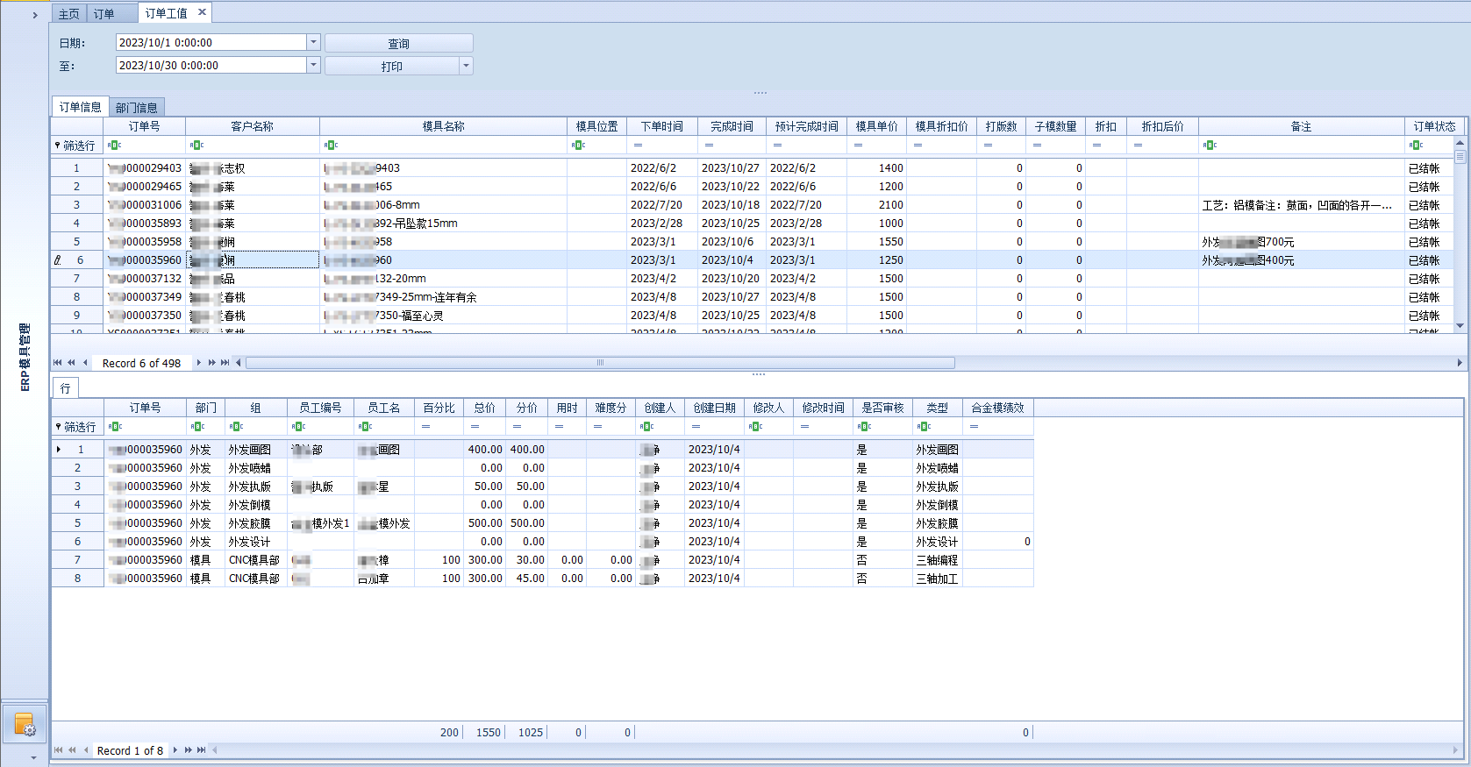Image resolution: width=1471 pixels, height=767 pixels.
Task: Go to next record after 'Record 1 of 8'
Action: [175, 750]
